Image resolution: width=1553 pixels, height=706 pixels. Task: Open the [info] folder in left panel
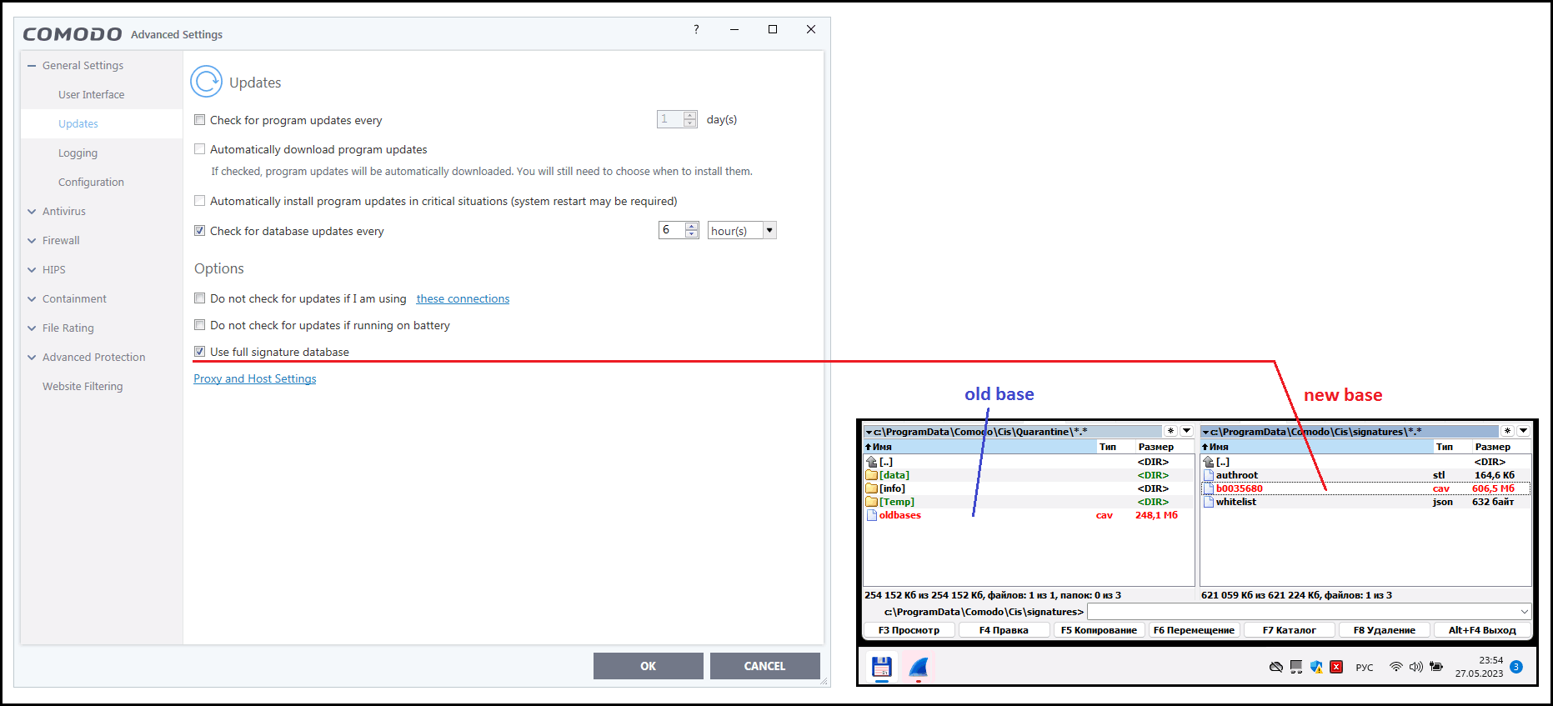click(884, 488)
